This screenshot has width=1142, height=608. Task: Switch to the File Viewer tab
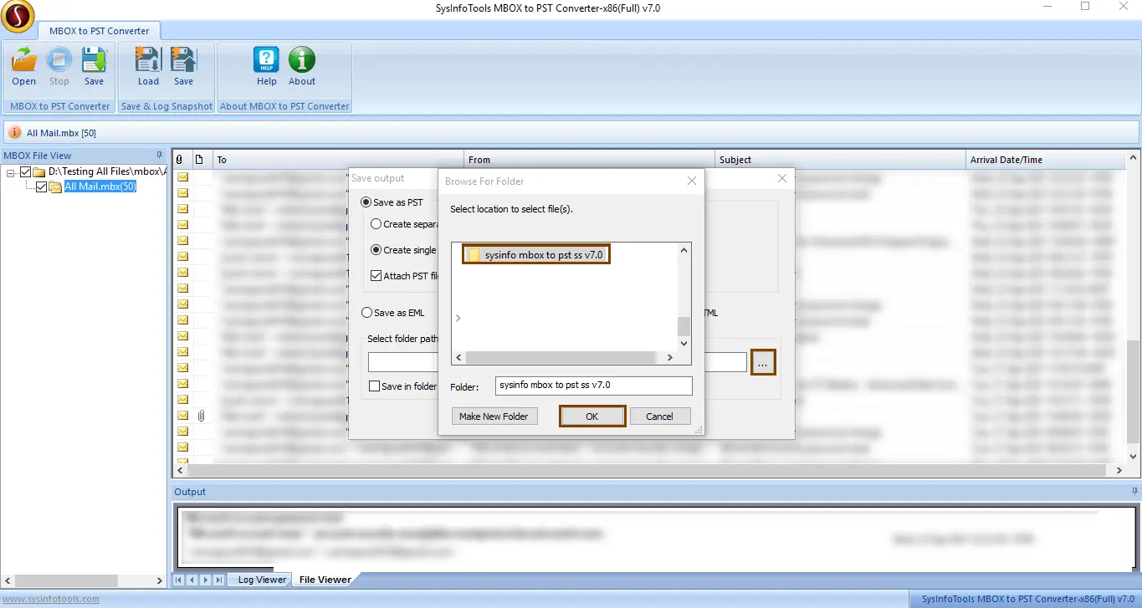click(x=325, y=580)
